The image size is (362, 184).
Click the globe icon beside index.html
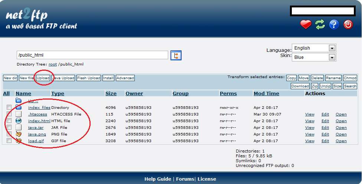tap(19, 121)
